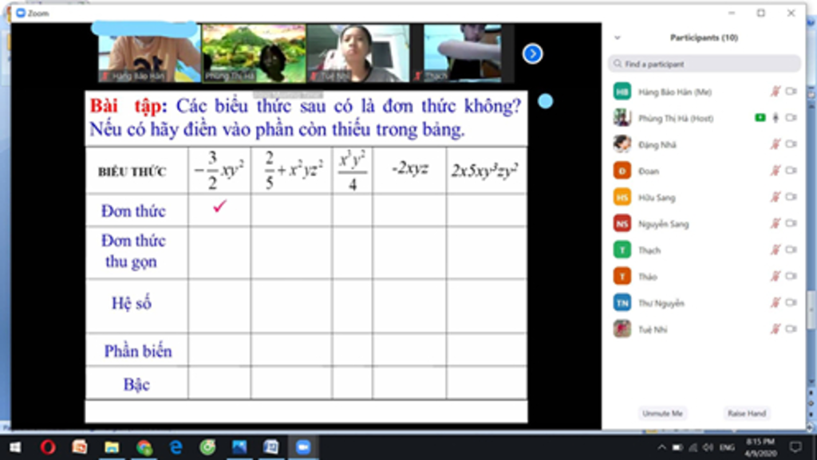Image resolution: width=817 pixels, height=460 pixels.
Task: Click the Zoom icon on the taskbar
Action: point(302,447)
